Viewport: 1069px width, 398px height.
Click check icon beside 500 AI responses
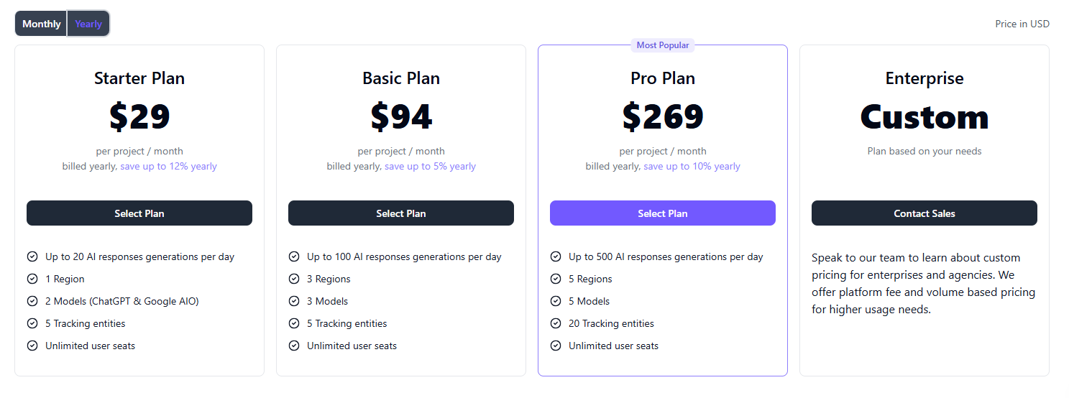(556, 256)
